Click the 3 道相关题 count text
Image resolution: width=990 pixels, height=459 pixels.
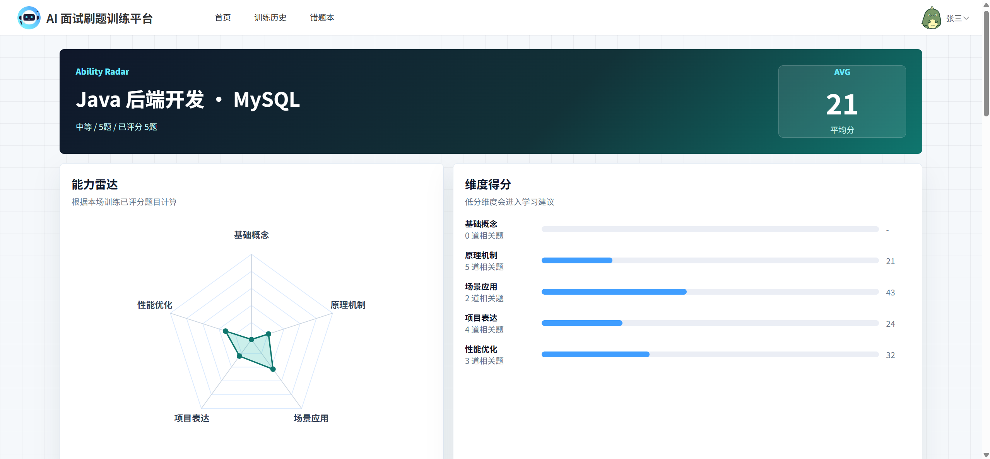(484, 361)
